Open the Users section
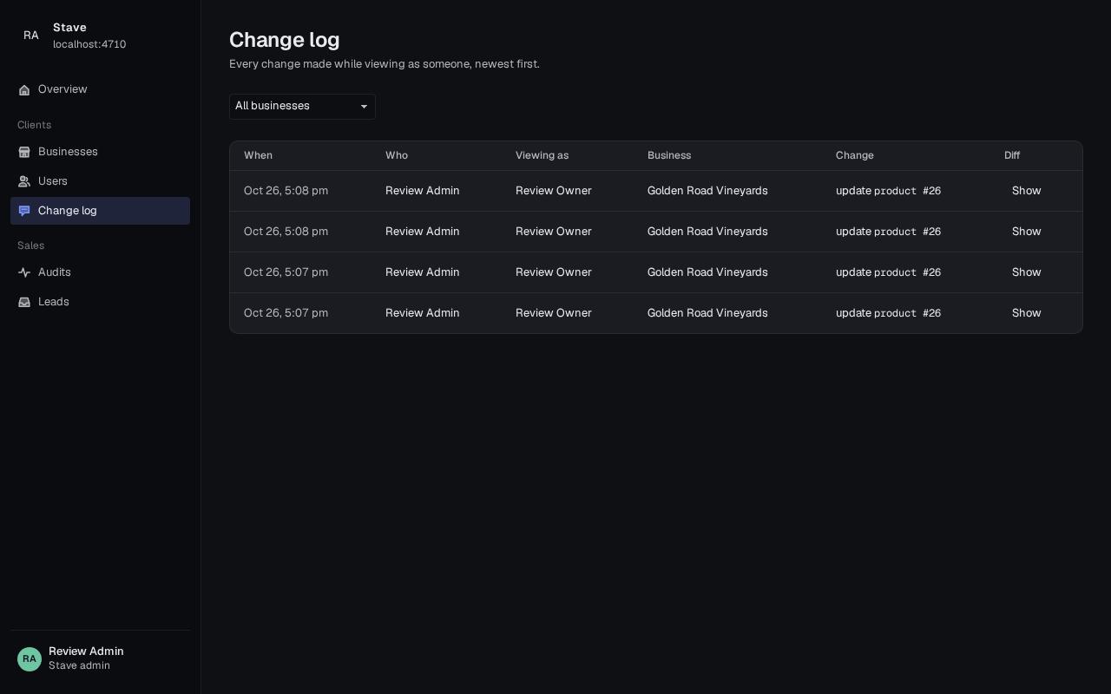The image size is (1111, 694). pyautogui.click(x=100, y=181)
